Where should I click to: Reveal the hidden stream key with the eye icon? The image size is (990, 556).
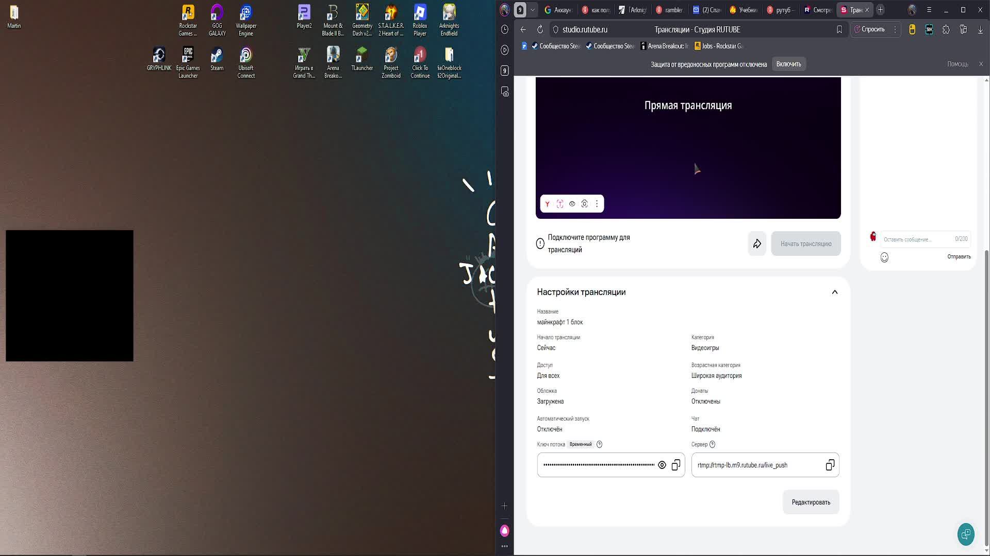662,465
